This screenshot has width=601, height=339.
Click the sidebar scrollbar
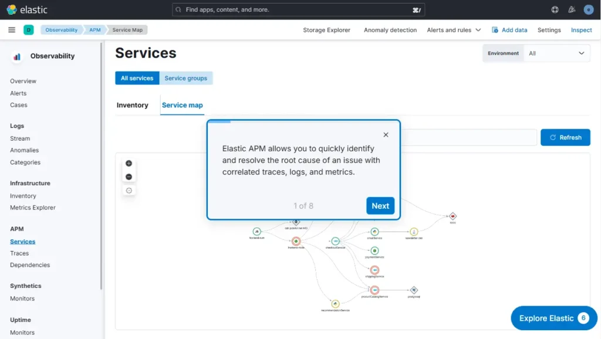pos(101,166)
